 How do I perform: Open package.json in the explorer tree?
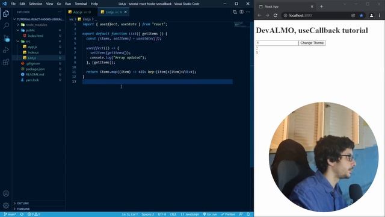point(35,69)
